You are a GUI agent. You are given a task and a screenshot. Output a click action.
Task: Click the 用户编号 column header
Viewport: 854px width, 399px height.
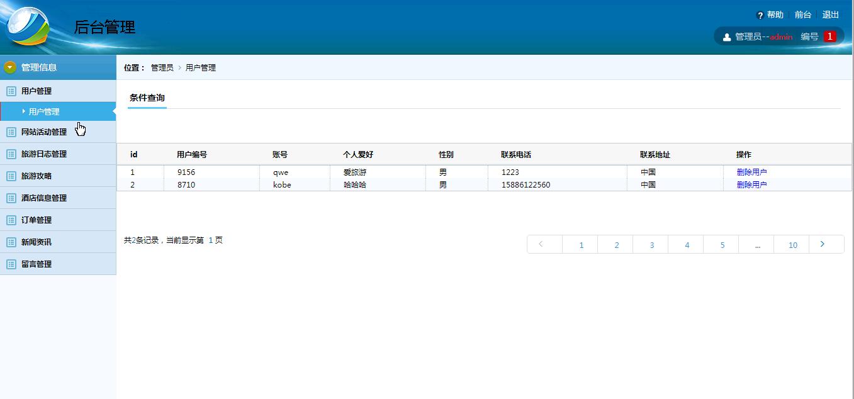192,155
